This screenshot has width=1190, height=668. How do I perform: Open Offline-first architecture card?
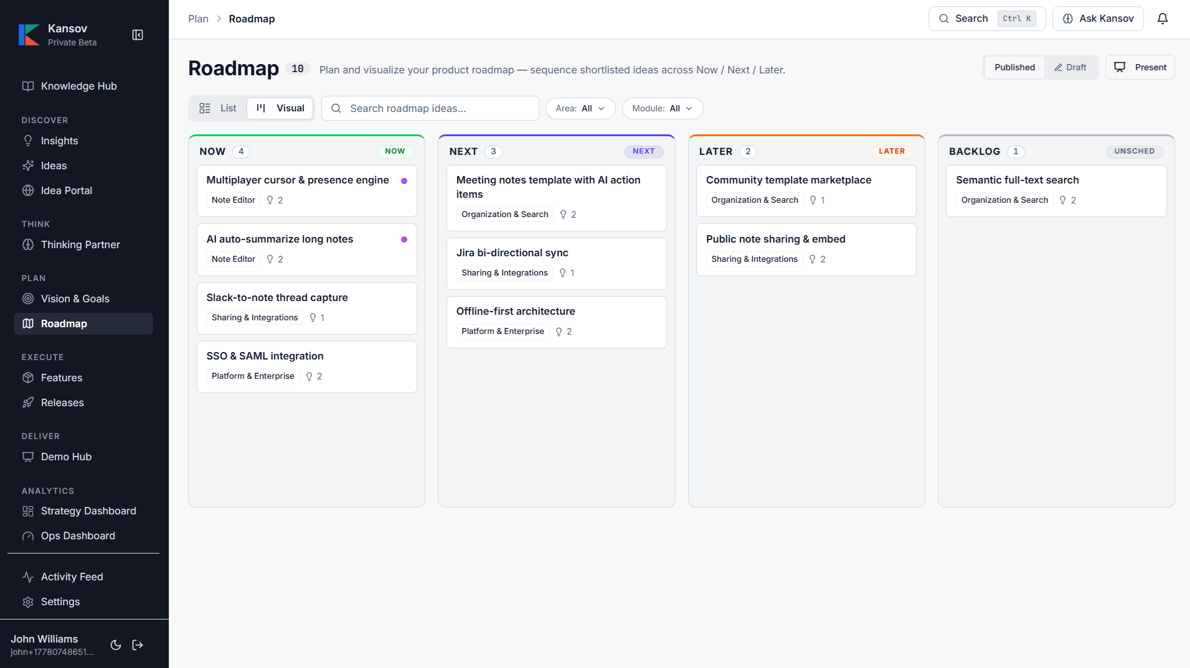pyautogui.click(x=557, y=322)
